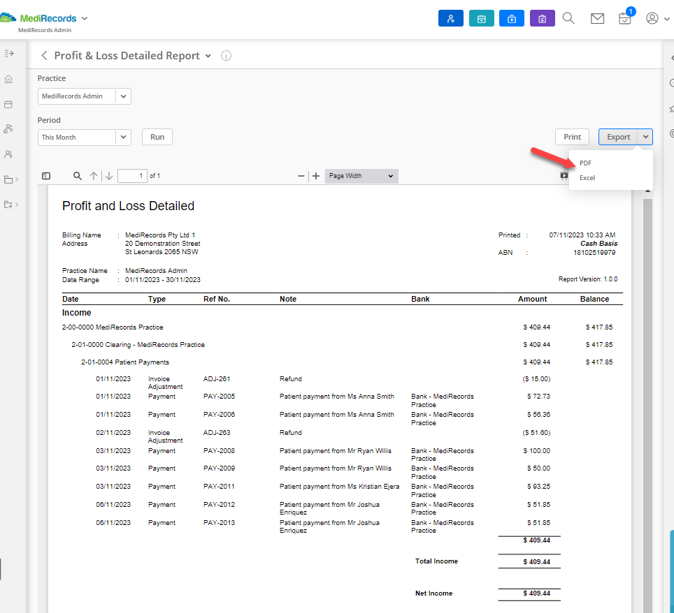Open the calendar icon in sidebar
This screenshot has width=674, height=613.
click(x=8, y=104)
